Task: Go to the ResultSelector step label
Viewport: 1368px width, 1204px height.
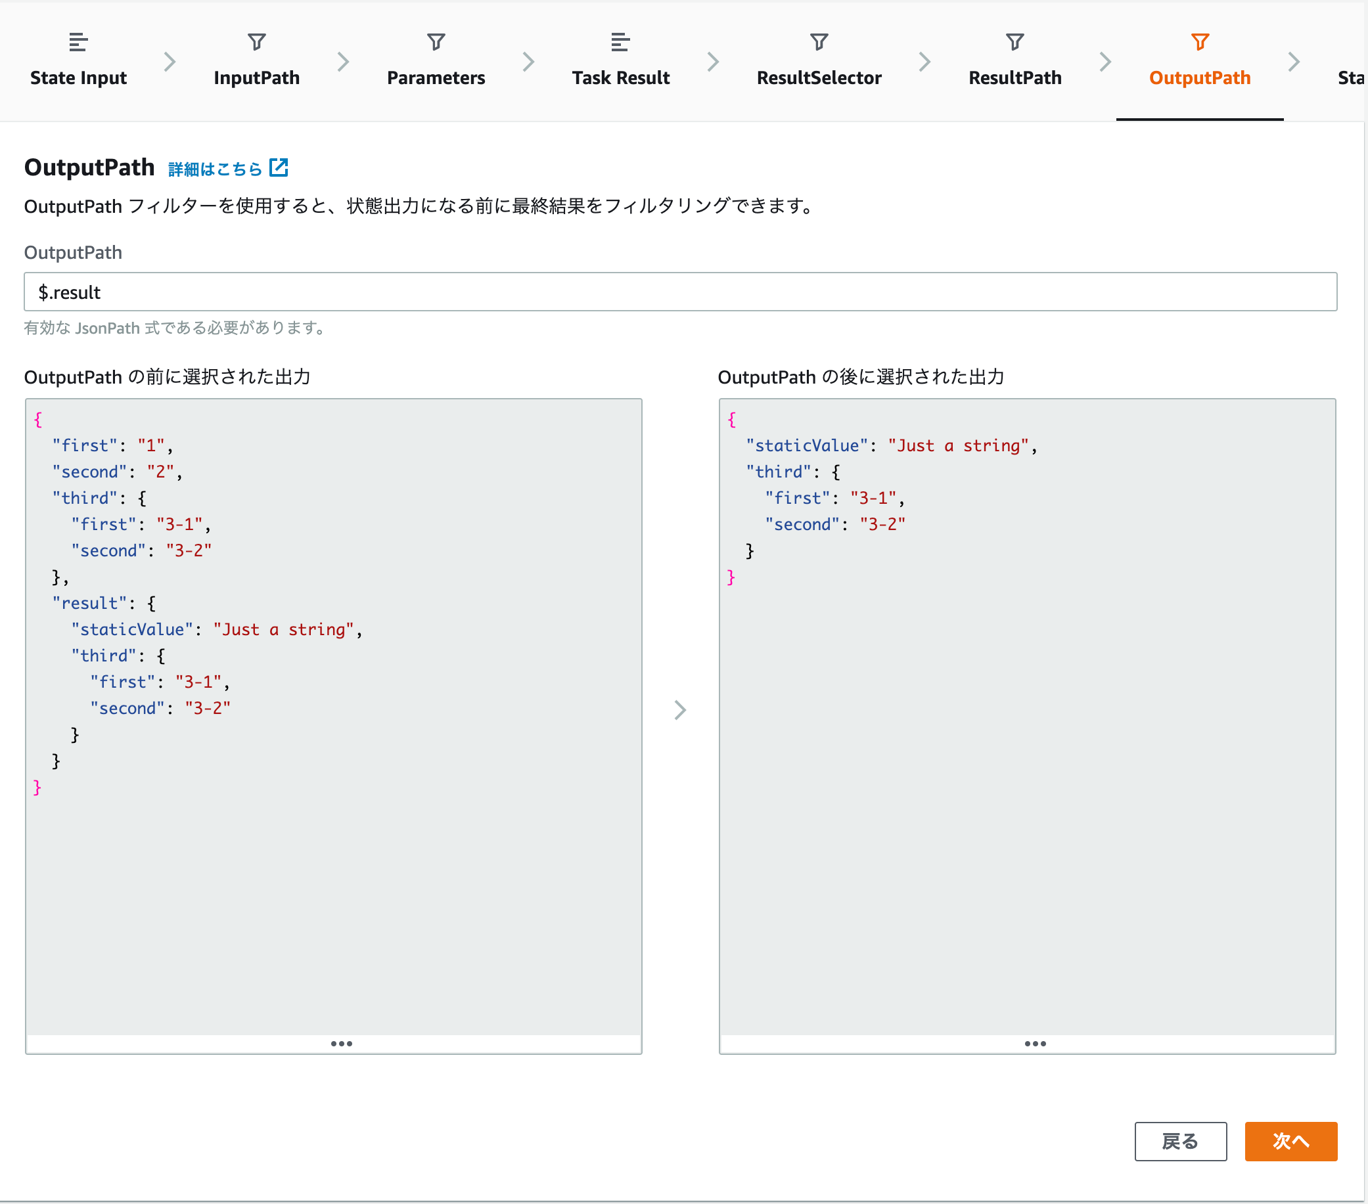Action: 819,78
